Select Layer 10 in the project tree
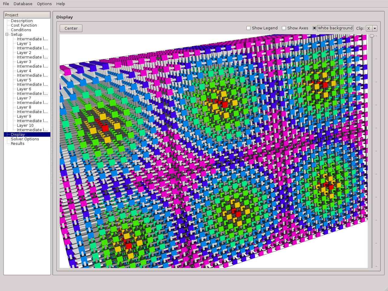388x291 pixels. (25, 125)
